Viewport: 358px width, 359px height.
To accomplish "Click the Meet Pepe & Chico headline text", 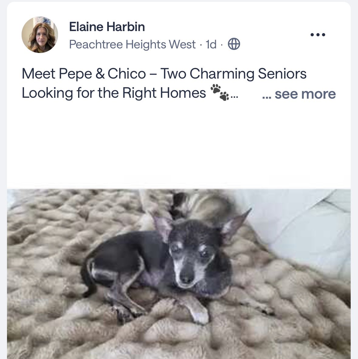I will (84, 74).
